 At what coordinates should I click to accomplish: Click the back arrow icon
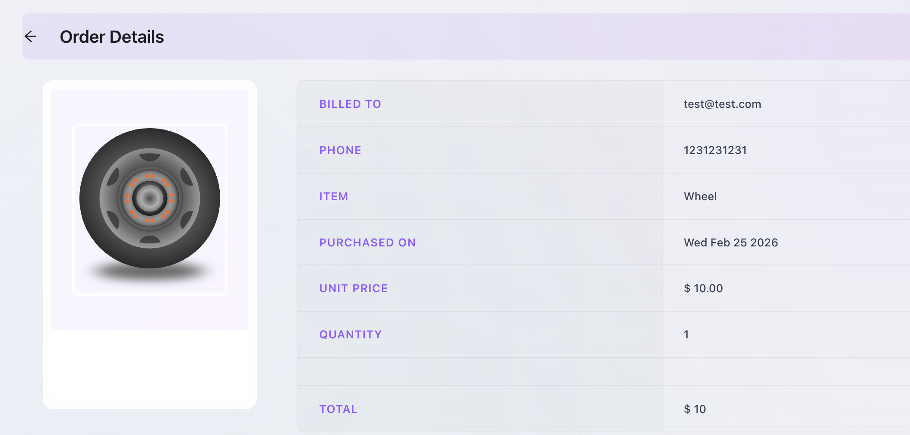[30, 37]
